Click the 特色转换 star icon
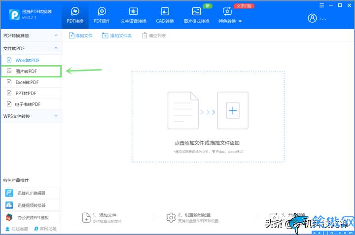The image size is (355, 235). pyautogui.click(x=227, y=11)
